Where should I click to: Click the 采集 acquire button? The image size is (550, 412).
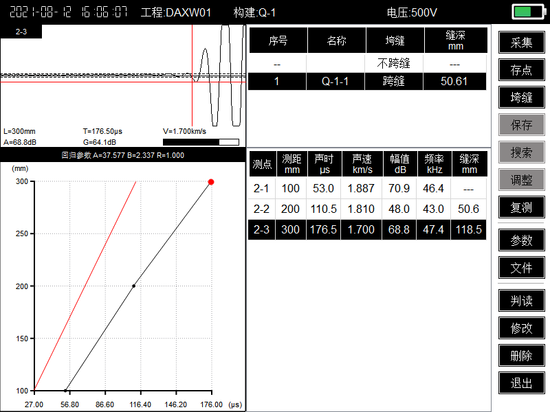tap(521, 43)
